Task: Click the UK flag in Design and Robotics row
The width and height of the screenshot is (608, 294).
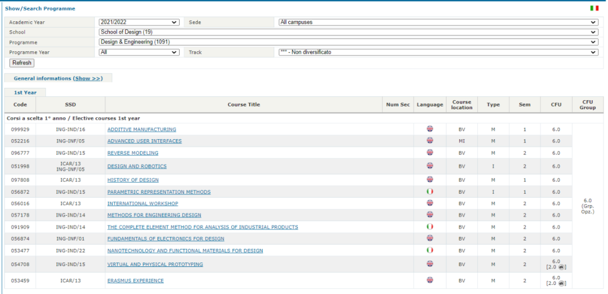Action: (430, 166)
